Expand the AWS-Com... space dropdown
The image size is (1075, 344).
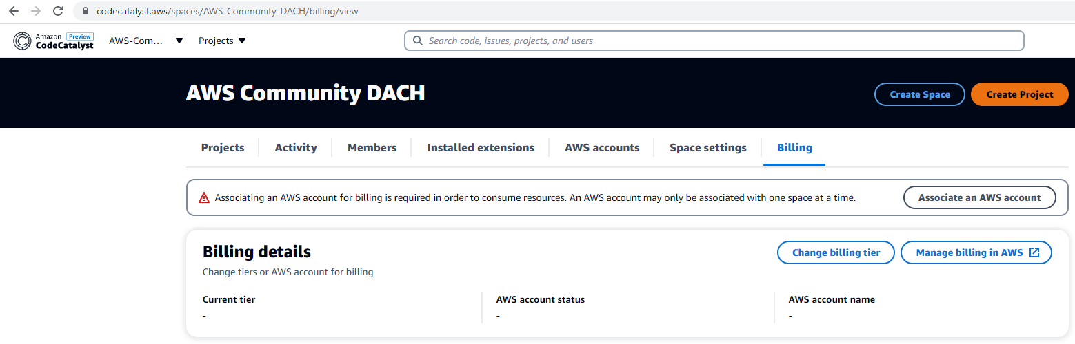[x=145, y=41]
